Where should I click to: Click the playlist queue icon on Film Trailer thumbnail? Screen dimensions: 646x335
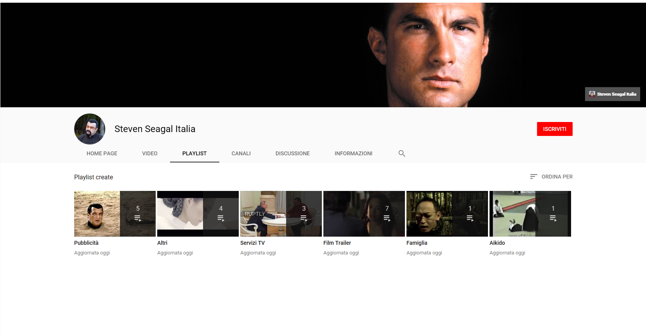click(x=387, y=218)
